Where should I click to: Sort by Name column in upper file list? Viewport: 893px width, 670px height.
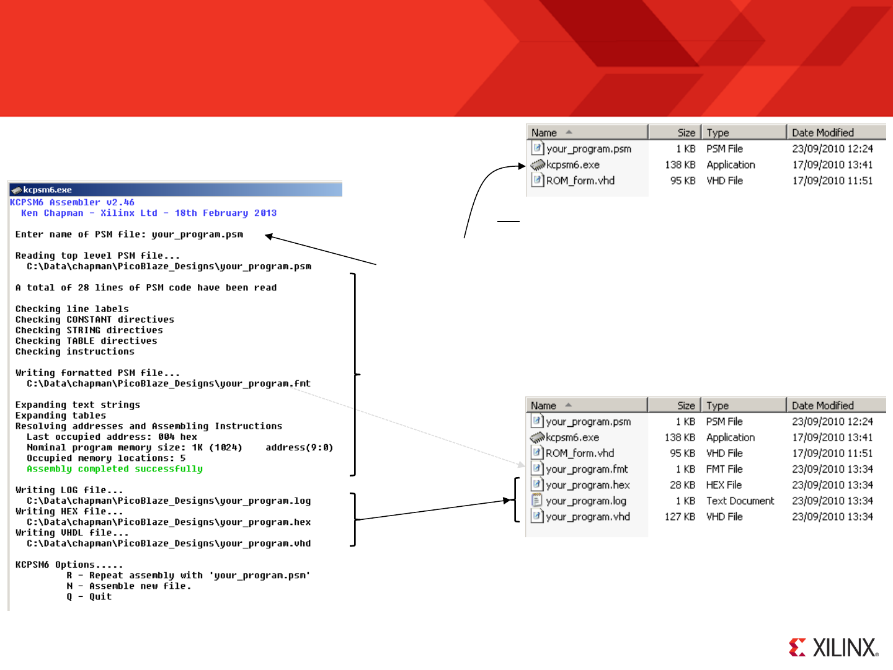(587, 132)
